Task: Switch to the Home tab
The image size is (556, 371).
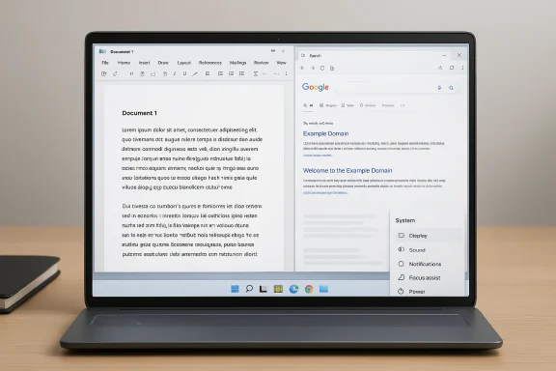Action: pyautogui.click(x=124, y=63)
